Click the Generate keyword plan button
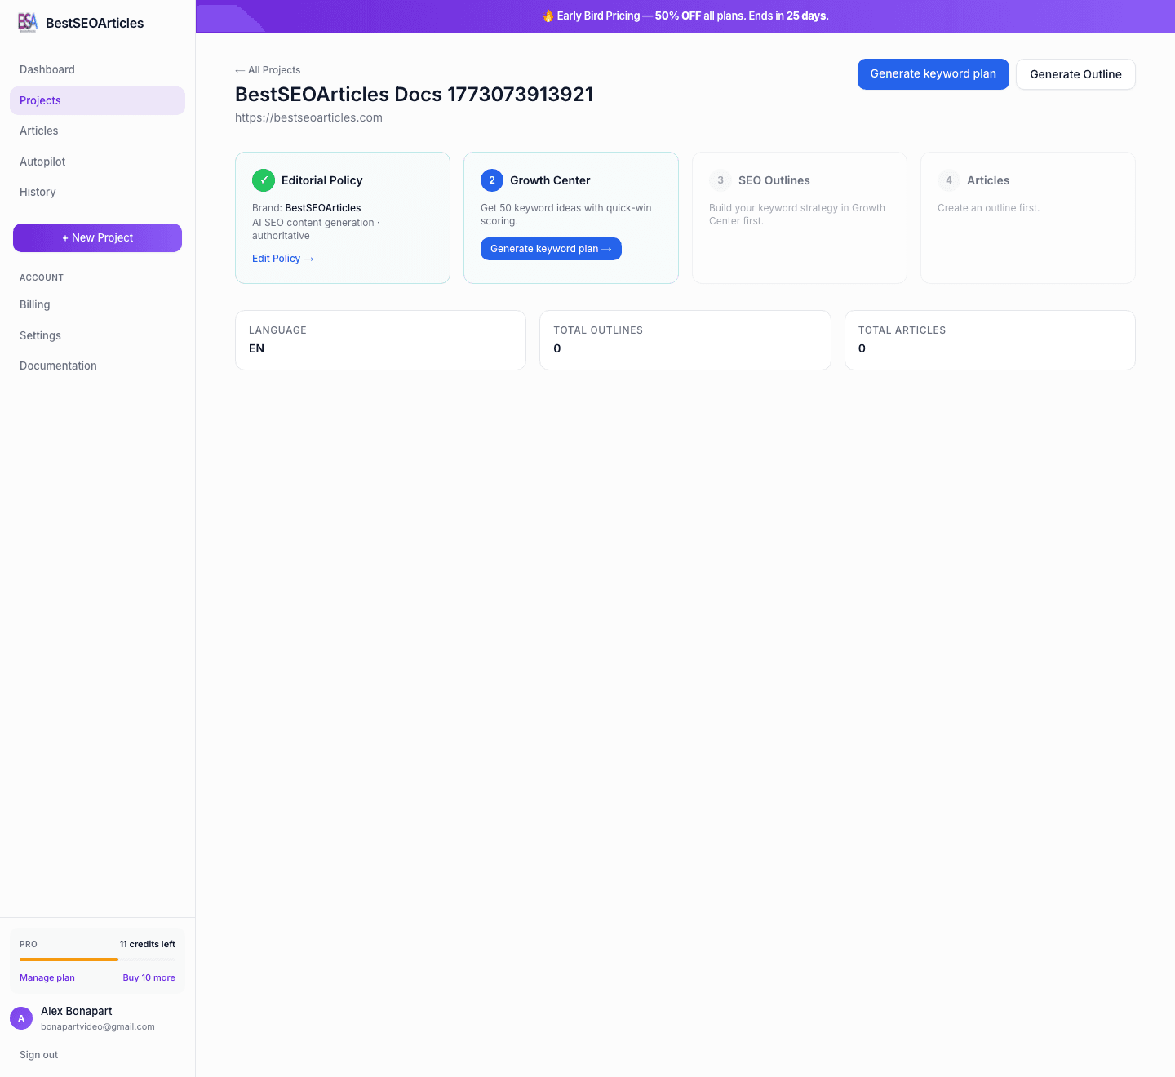The height and width of the screenshot is (1077, 1175). pyautogui.click(x=933, y=73)
